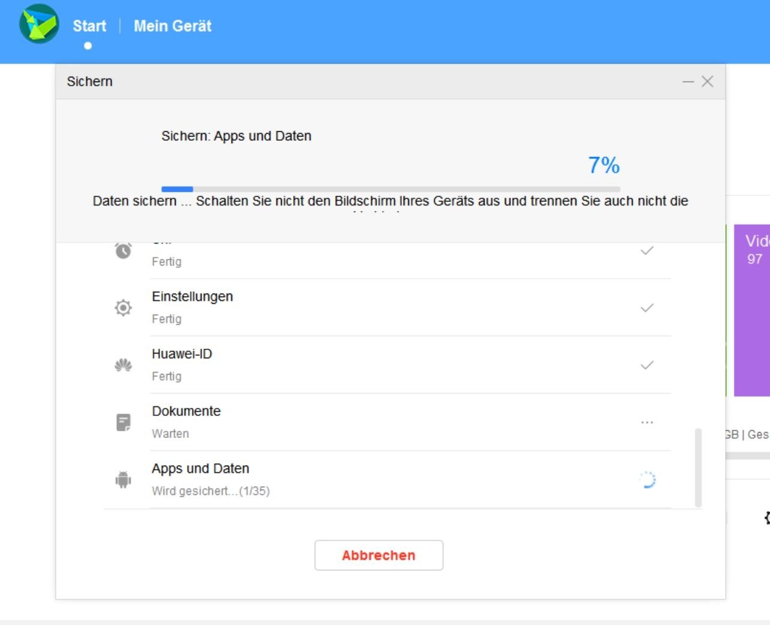The image size is (770, 625).
Task: Click the 'Fertig' status under Einstellungen
Action: click(x=167, y=319)
